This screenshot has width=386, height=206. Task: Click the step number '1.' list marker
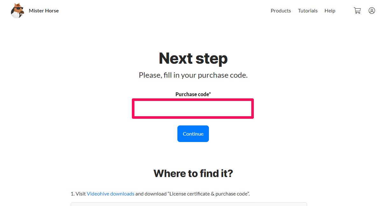(73, 194)
